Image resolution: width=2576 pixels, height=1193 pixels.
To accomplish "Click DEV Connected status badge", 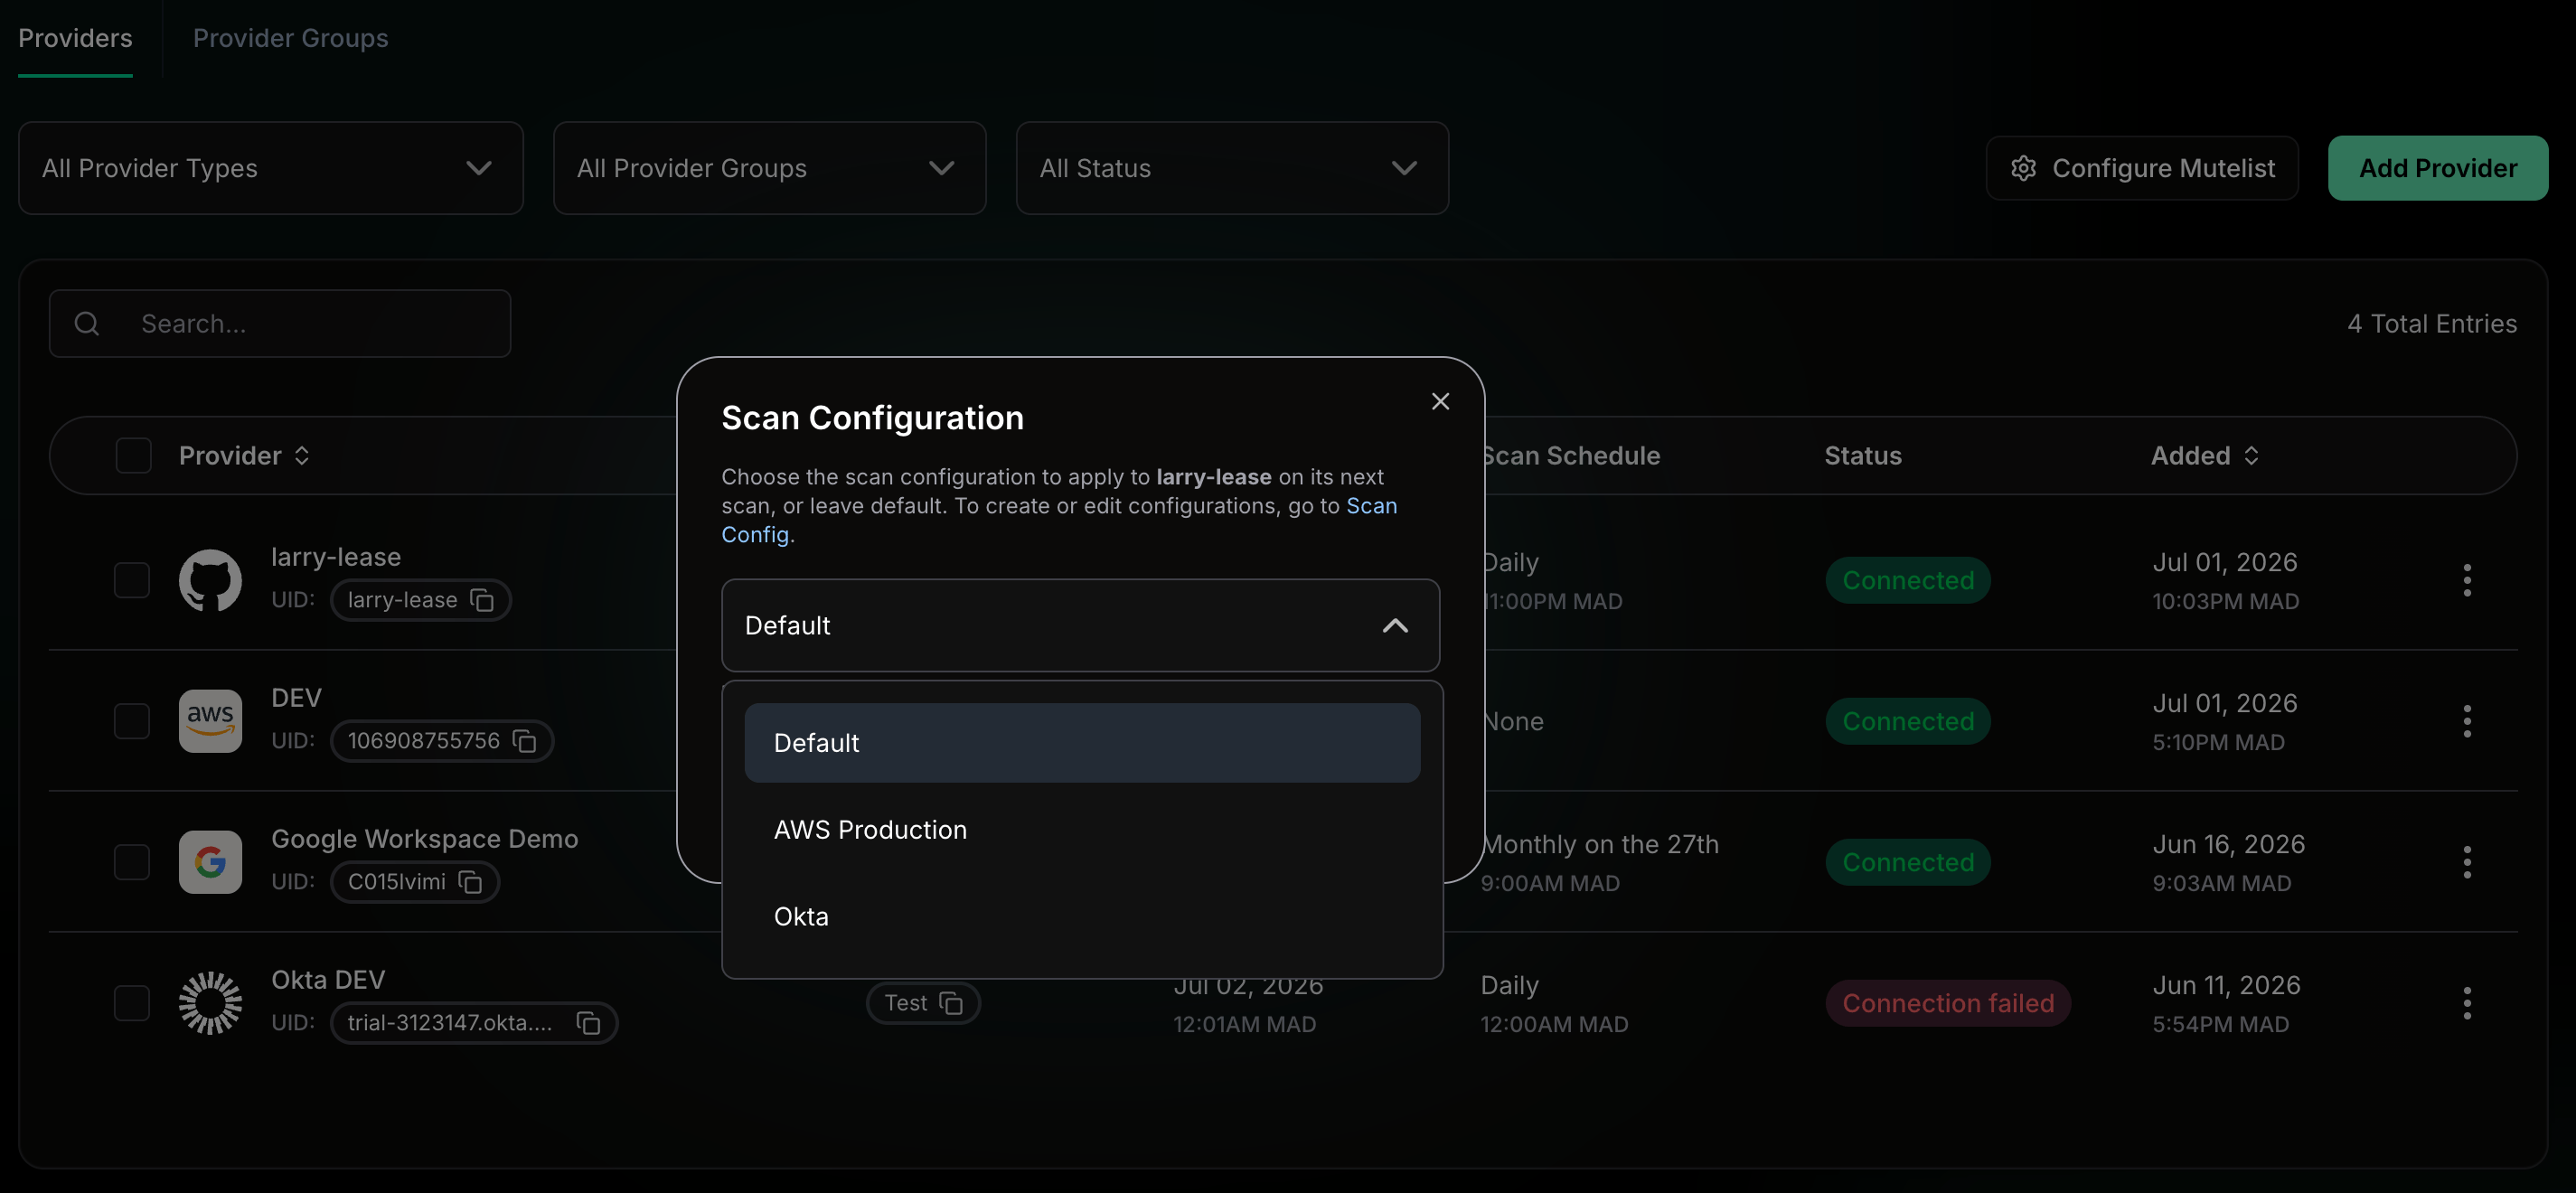I will click(x=1908, y=721).
